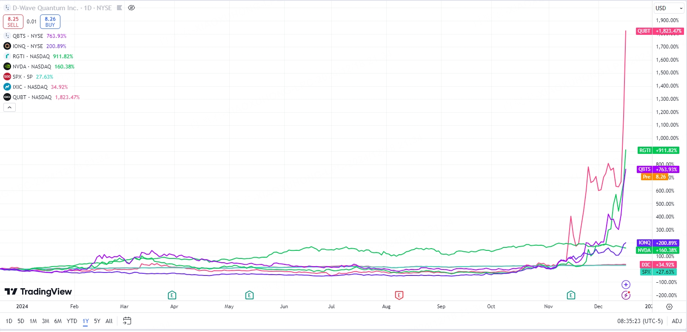687x332 pixels.
Task: Select the IXIC Nasdaq logo in legend
Action: tap(7, 87)
